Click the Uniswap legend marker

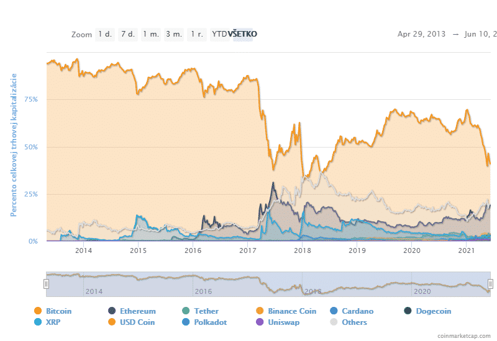click(x=260, y=322)
